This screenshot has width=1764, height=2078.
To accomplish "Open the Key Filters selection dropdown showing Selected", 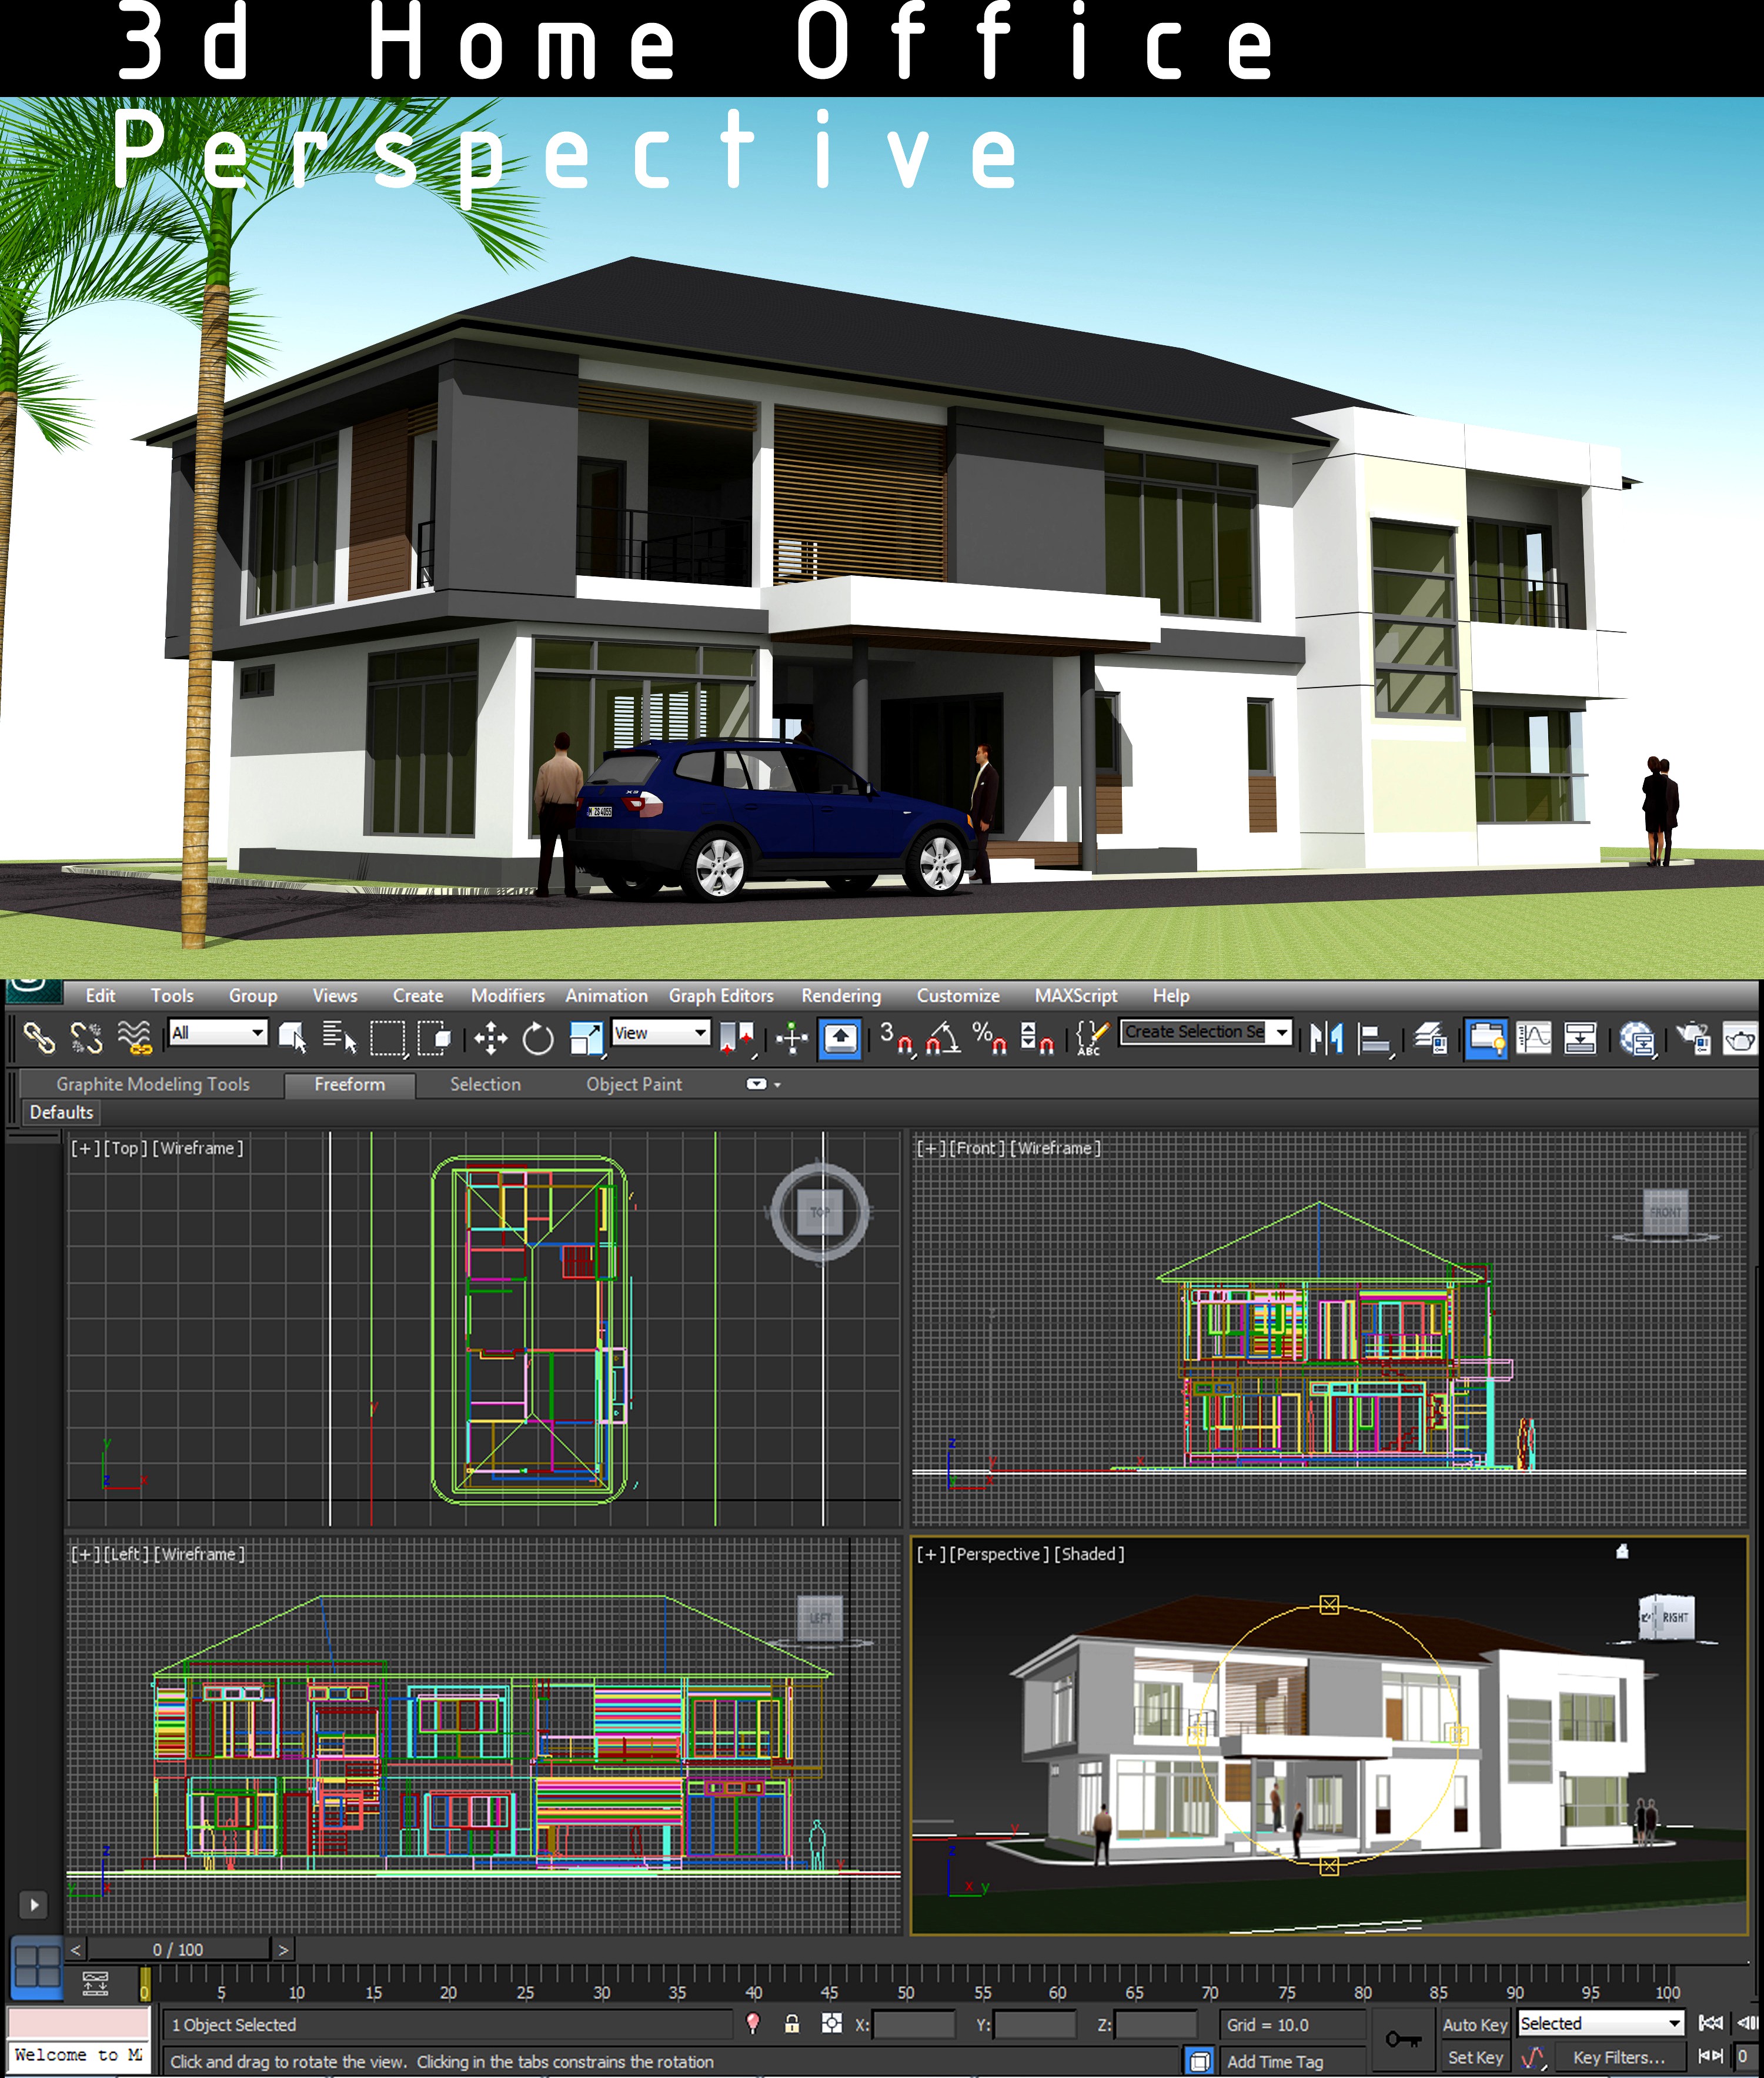I will (1601, 2023).
